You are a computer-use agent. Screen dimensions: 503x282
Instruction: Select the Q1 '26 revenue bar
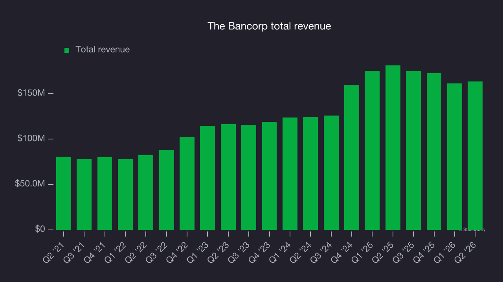tap(455, 157)
